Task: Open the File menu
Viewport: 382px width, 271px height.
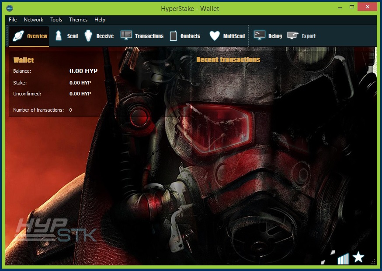Action: click(13, 20)
